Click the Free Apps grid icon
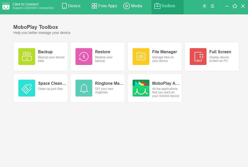This screenshot has height=167, width=248. point(94,6)
